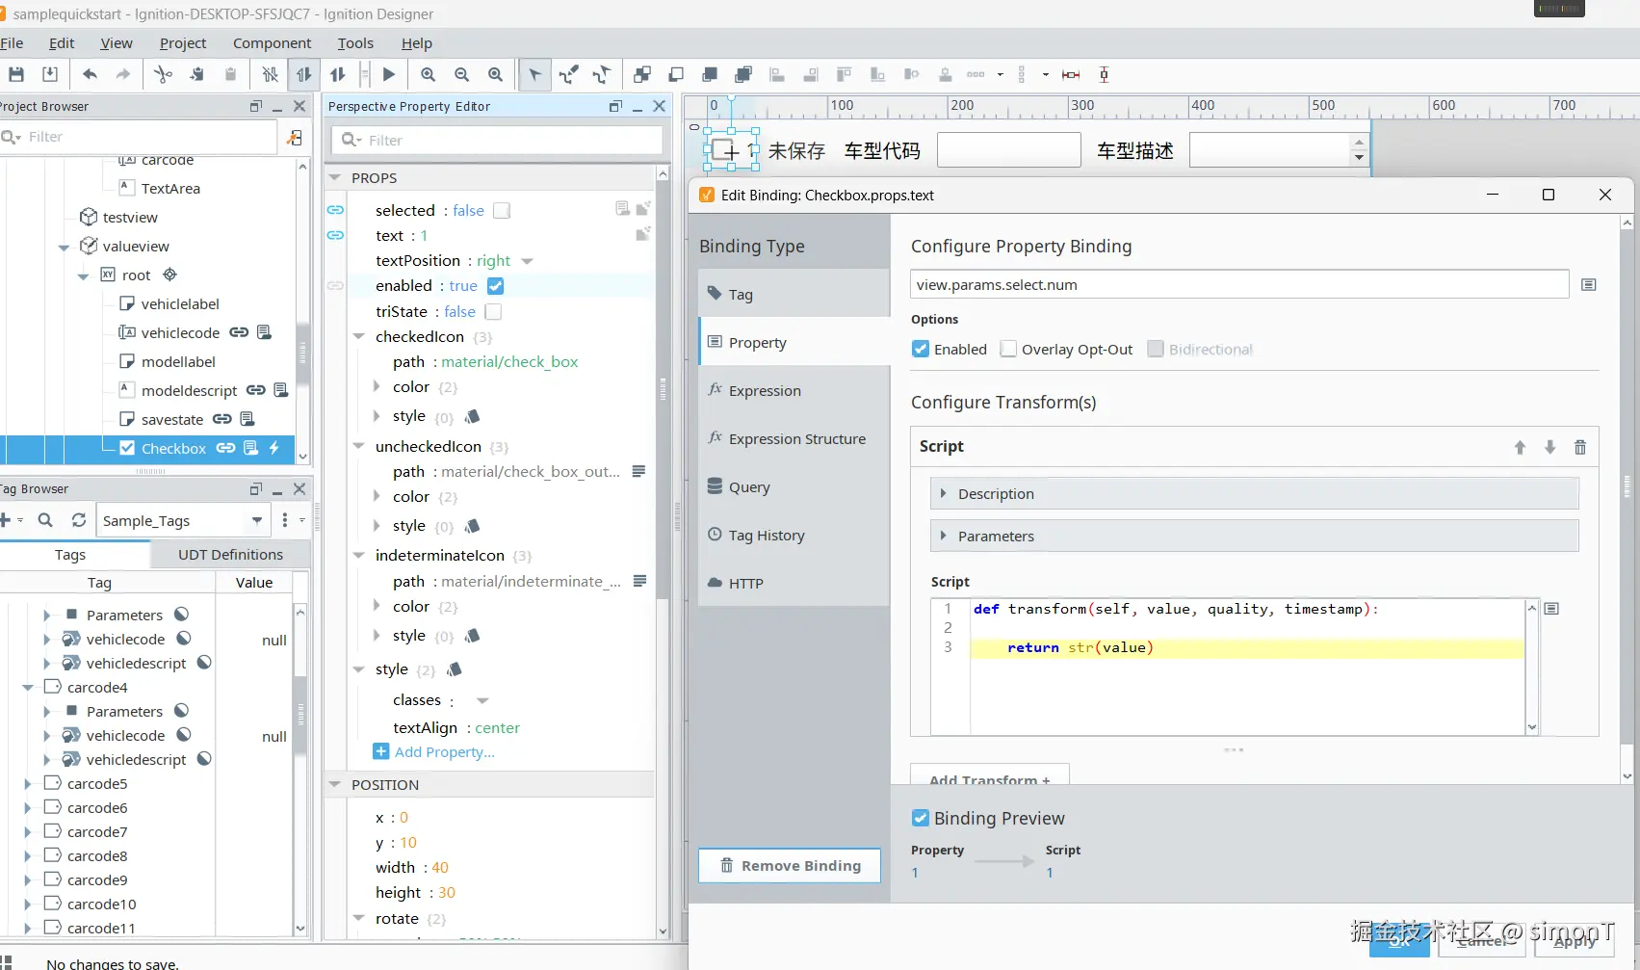Expand the Description section
The image size is (1640, 970).
click(x=1254, y=493)
